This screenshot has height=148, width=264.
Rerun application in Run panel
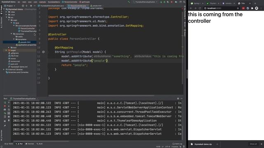[5, 102]
